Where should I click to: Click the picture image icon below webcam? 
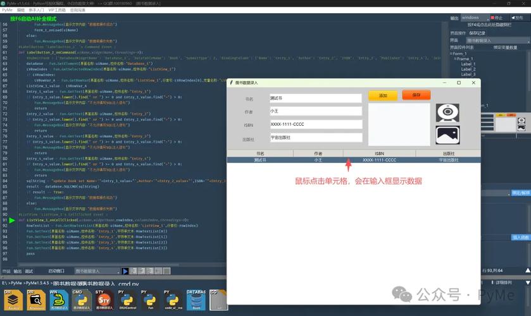point(447,135)
